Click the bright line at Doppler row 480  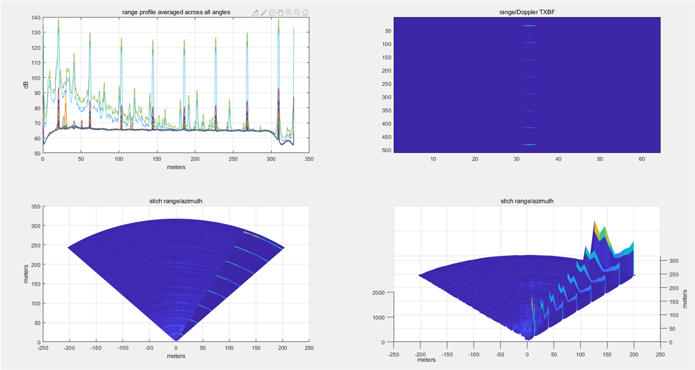point(528,145)
